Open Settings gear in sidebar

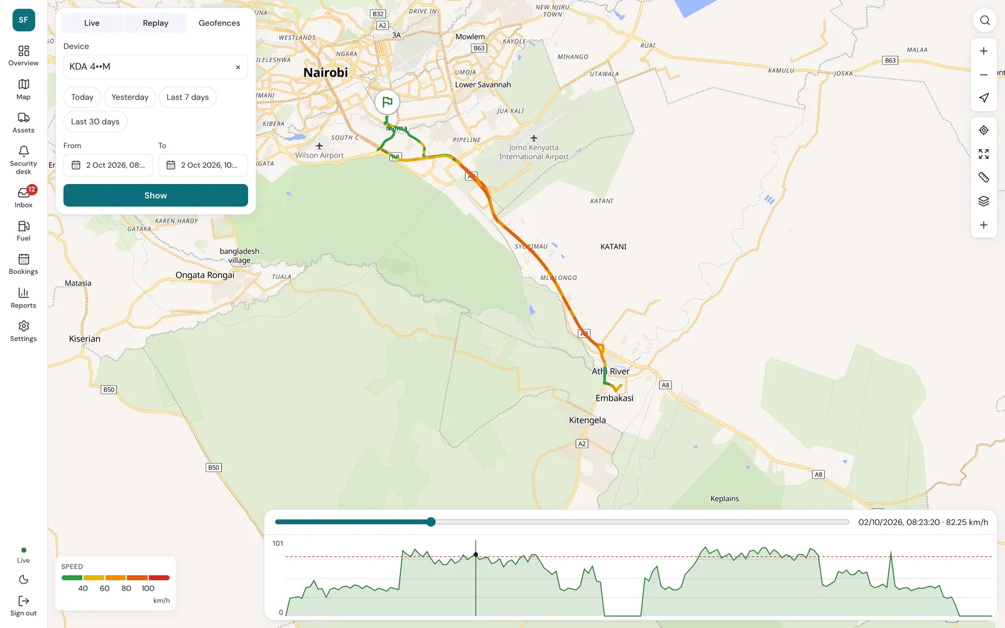pos(23,331)
